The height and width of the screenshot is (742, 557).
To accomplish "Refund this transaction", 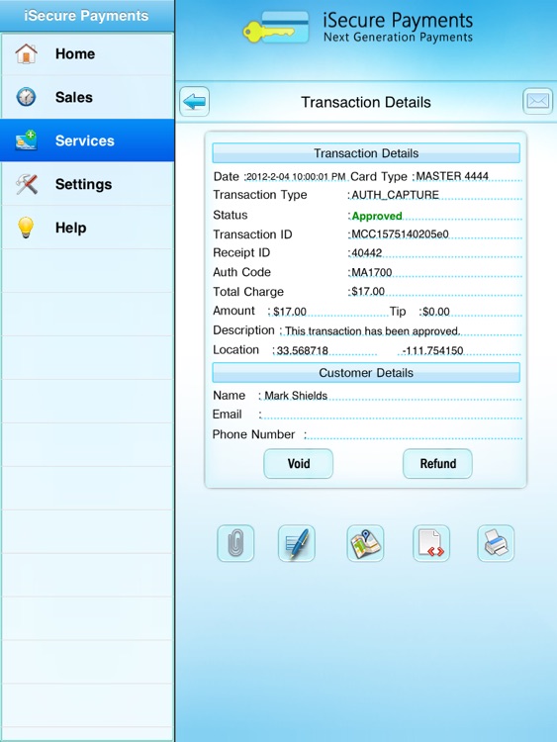I will coord(437,463).
